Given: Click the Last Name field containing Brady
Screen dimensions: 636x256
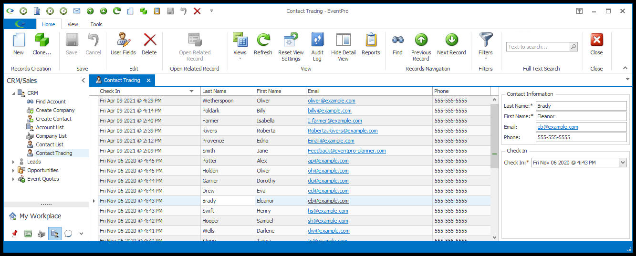Looking at the screenshot, I should point(581,106).
